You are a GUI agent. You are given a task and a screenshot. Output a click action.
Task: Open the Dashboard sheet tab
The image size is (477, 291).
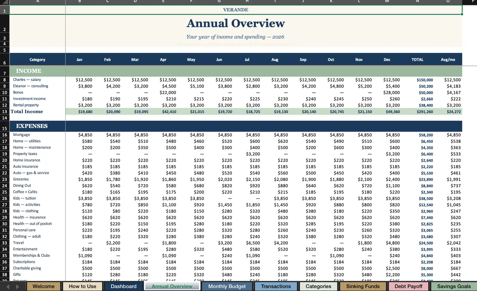click(x=123, y=286)
